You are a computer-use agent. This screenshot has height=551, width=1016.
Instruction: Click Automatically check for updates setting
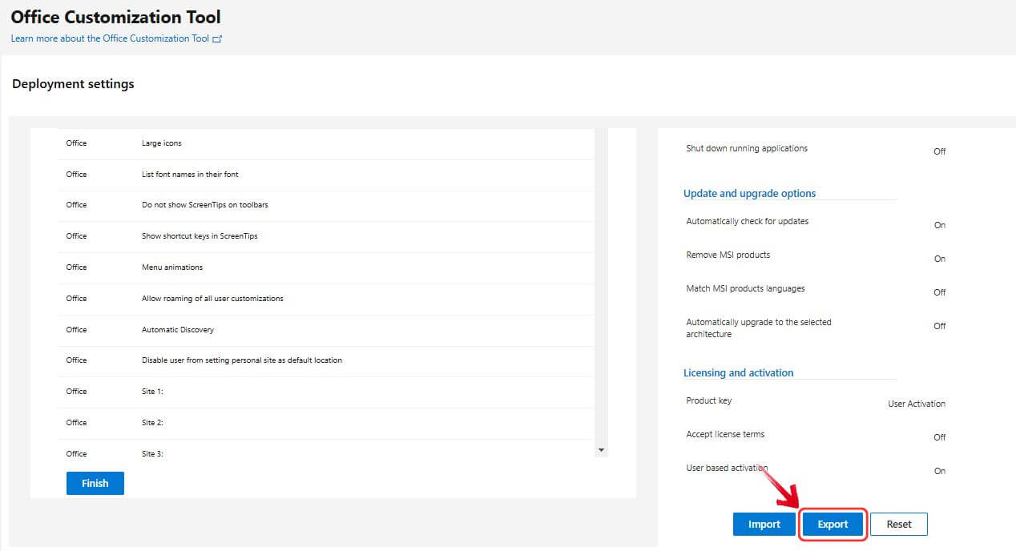point(748,221)
